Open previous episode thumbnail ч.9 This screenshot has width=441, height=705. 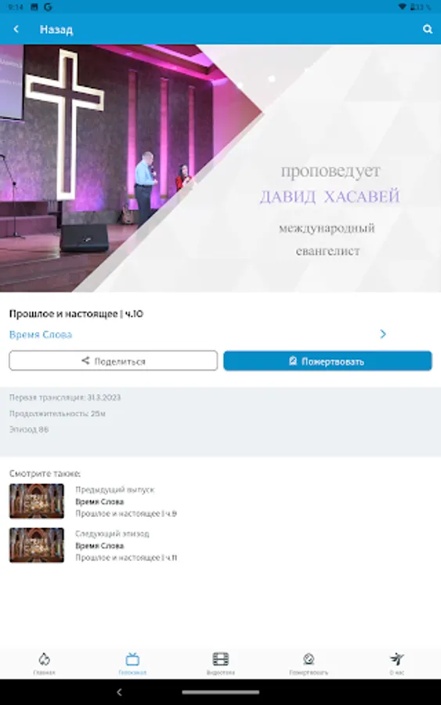37,501
